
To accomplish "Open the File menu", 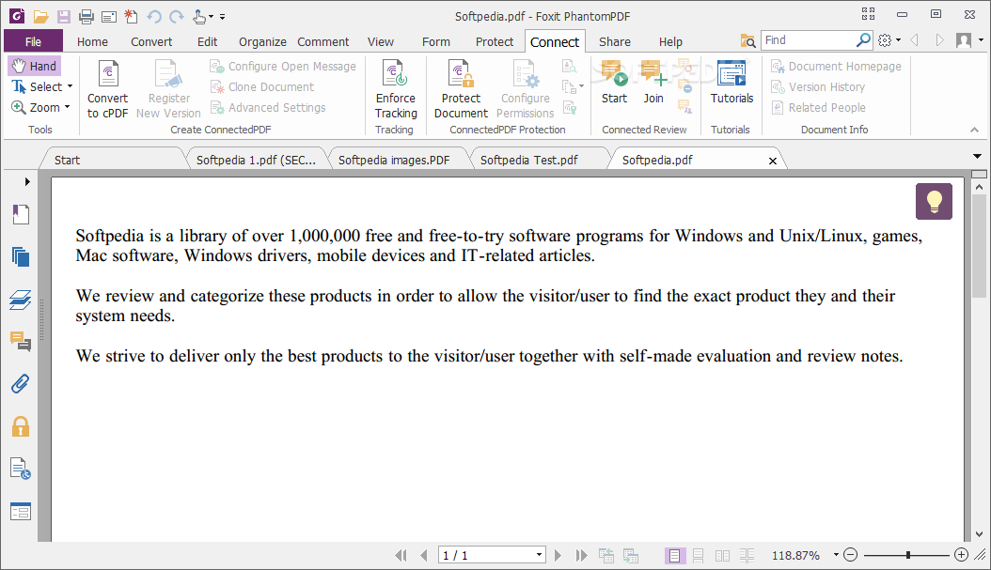I will tap(33, 41).
